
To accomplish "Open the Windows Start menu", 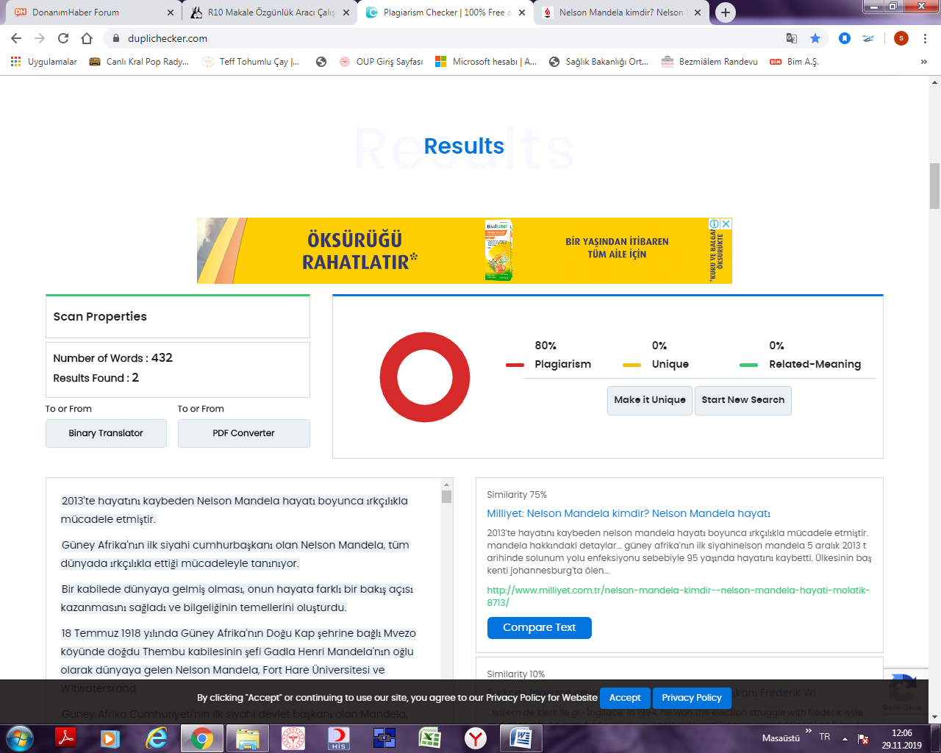I will (x=19, y=738).
